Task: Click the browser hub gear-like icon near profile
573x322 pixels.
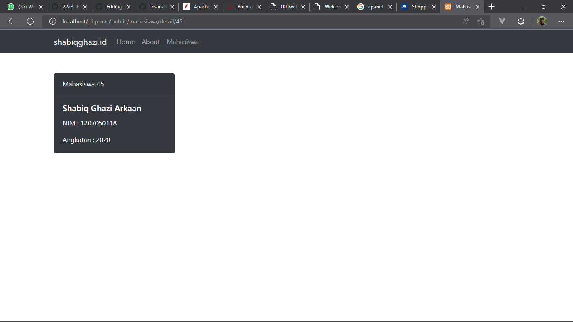Action: 521,21
